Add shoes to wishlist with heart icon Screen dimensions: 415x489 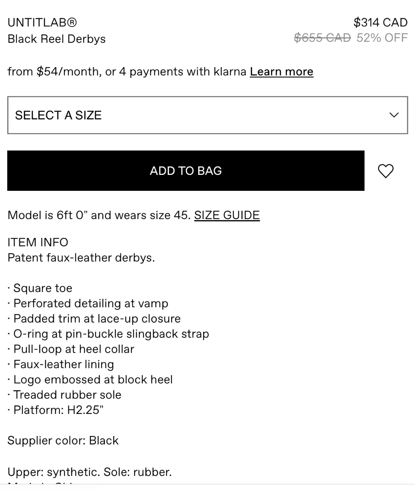coord(385,171)
